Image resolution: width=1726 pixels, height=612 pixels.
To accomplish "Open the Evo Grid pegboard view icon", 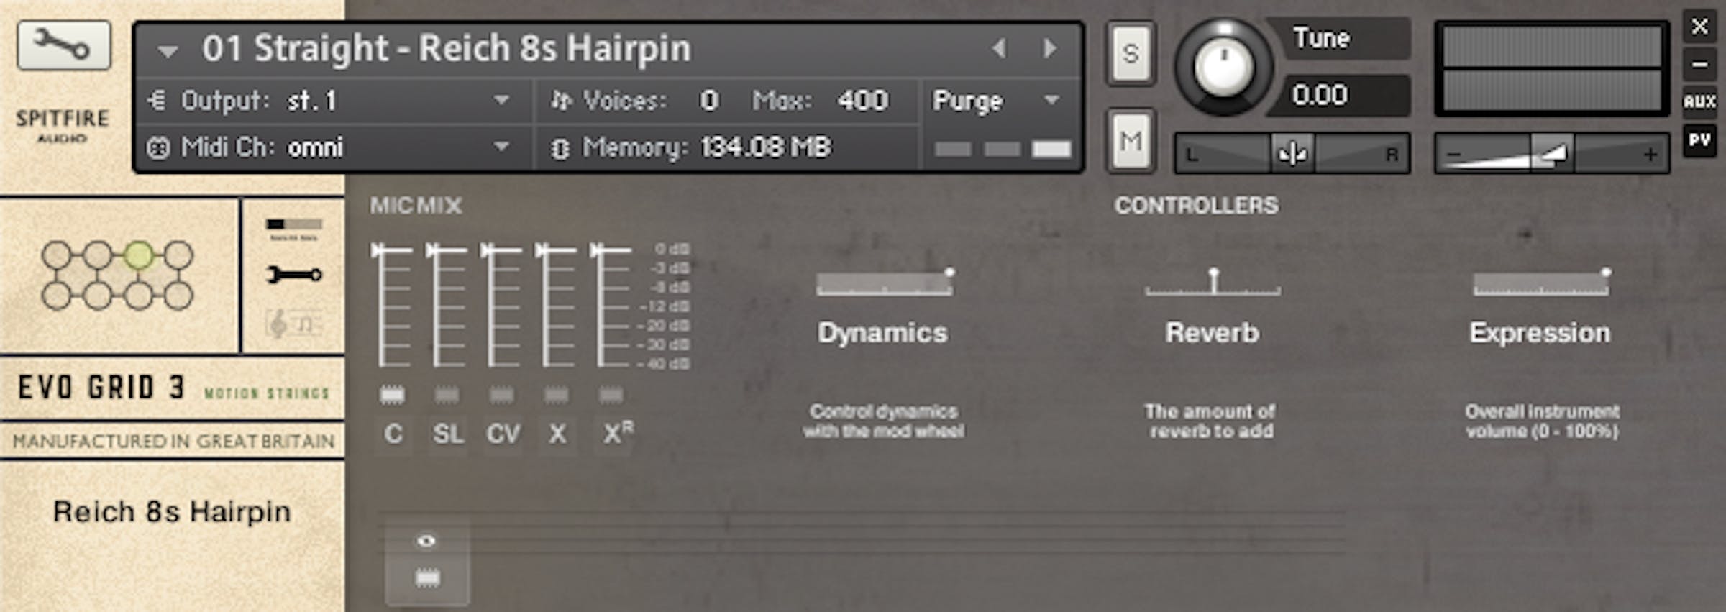I will (118, 275).
